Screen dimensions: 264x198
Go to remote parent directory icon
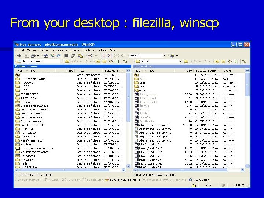coord(217,62)
